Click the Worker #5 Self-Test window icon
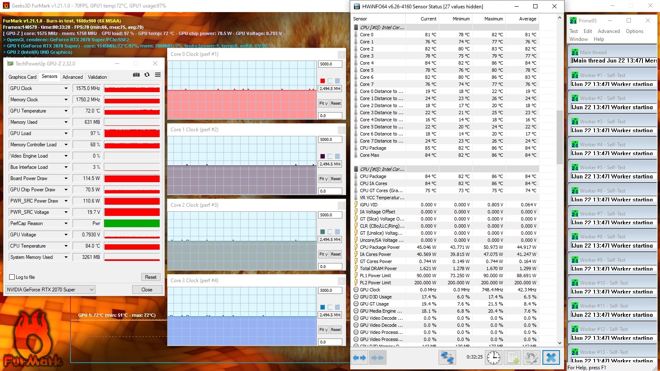 pyautogui.click(x=575, y=167)
